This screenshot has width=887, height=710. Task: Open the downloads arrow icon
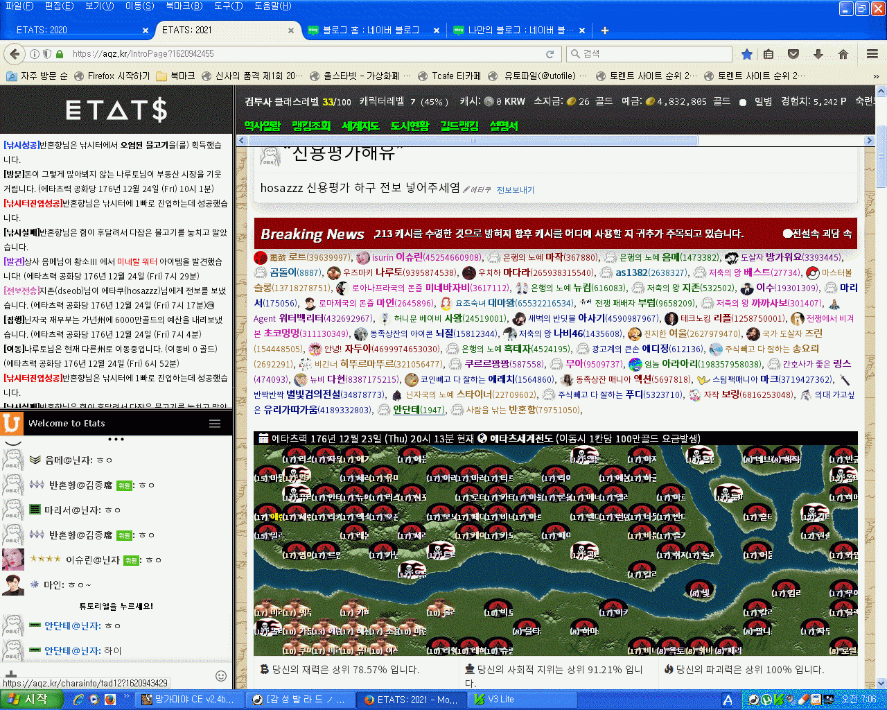[x=818, y=53]
